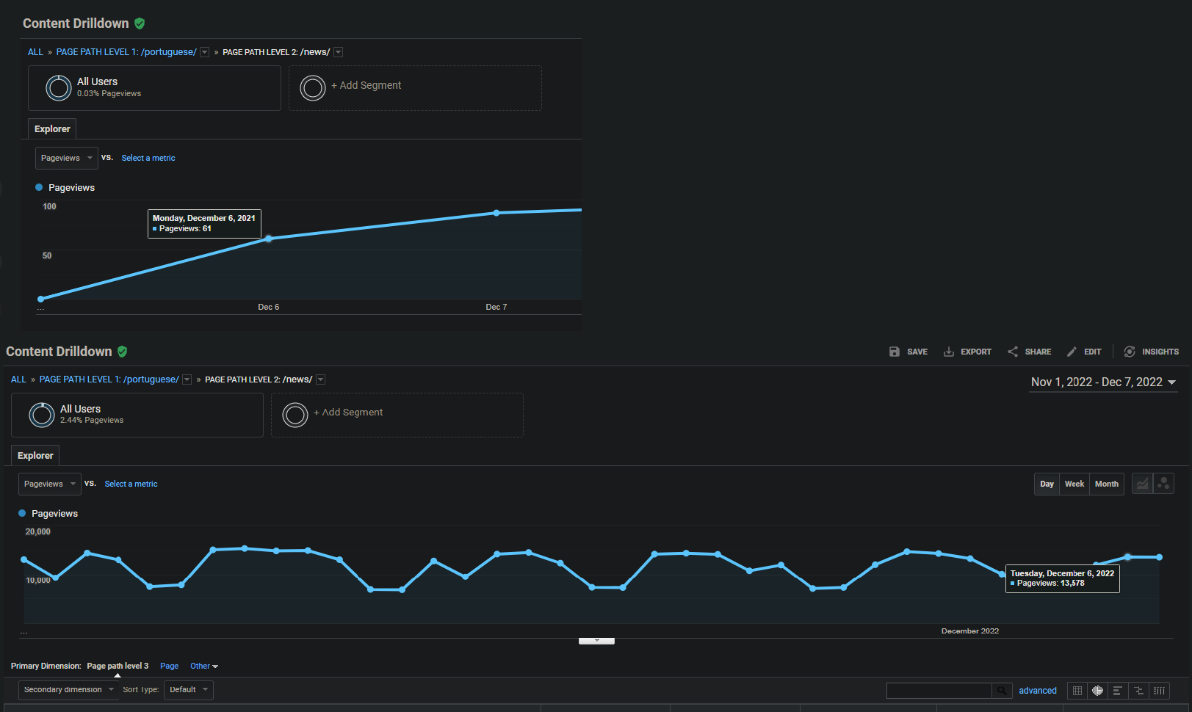Image resolution: width=1192 pixels, height=712 pixels.
Task: Click the EXPORT button label
Action: [x=976, y=352]
